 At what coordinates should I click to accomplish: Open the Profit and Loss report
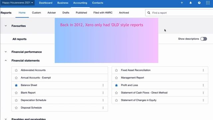(x=129, y=85)
